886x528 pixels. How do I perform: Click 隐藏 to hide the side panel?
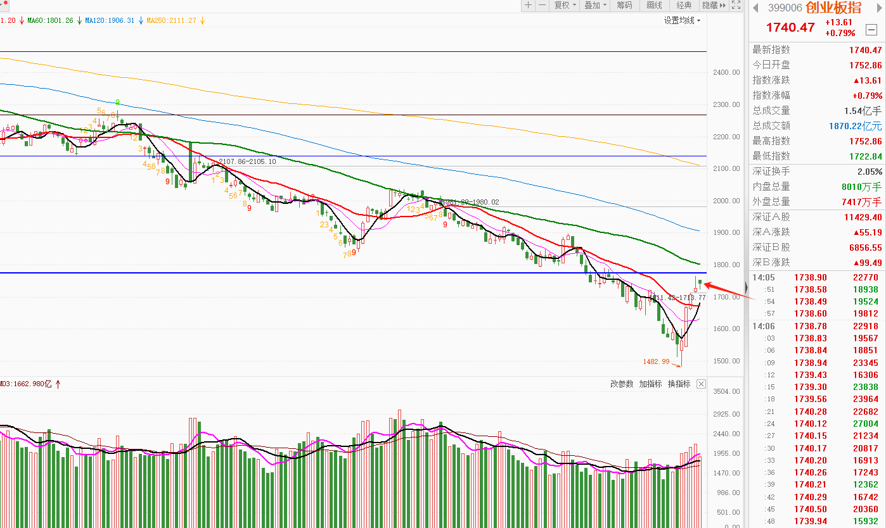pos(714,6)
